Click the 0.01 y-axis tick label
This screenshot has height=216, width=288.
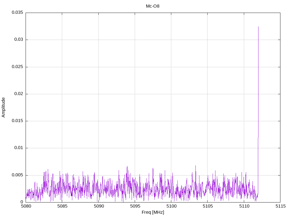[x=19, y=148]
